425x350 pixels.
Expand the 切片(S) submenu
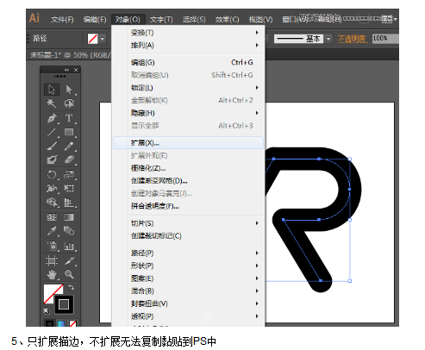point(188,223)
